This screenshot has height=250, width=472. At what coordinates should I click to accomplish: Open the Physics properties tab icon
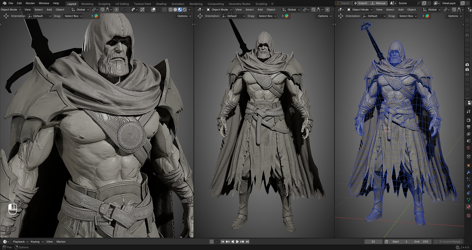coord(468,186)
